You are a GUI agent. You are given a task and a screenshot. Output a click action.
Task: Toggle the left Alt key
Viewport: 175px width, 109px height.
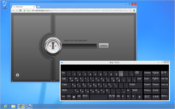point(79,97)
